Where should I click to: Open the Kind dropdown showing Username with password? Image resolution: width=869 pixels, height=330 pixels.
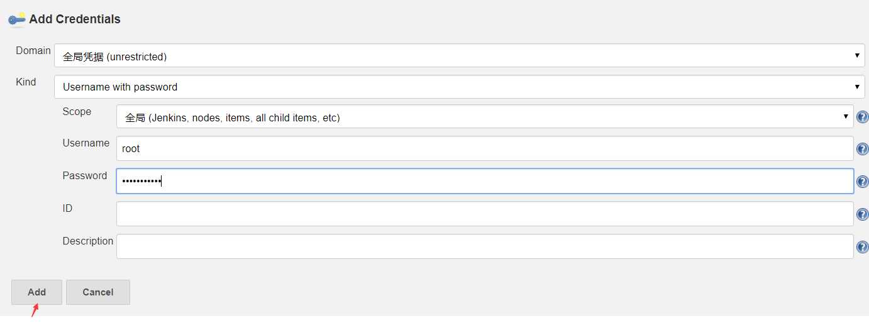pyautogui.click(x=459, y=87)
